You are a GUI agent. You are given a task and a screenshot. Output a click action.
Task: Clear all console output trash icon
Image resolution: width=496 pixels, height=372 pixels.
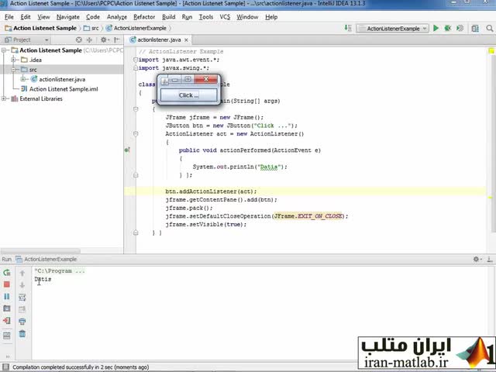point(22,333)
